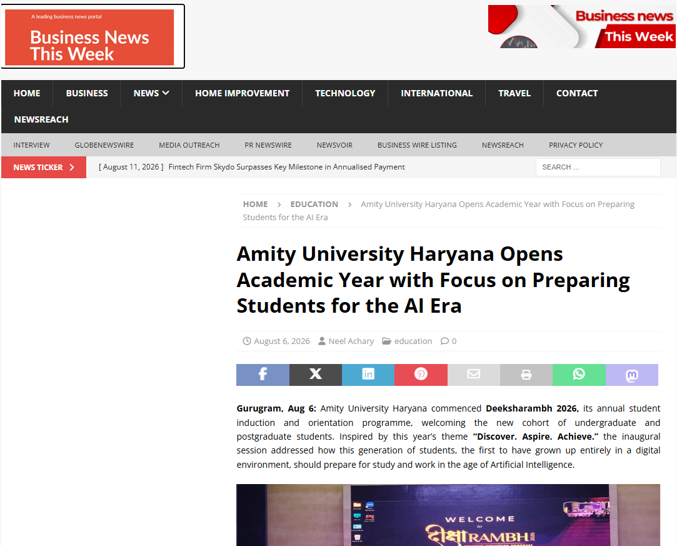Open Interview in secondary nav
This screenshot has height=546, width=677.
31,145
